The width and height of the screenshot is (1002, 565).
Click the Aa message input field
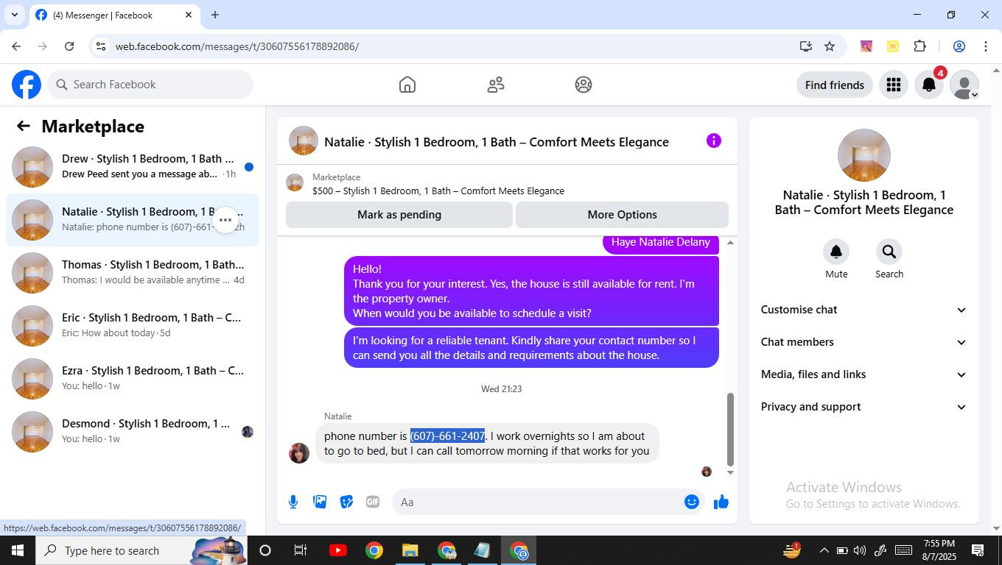click(x=538, y=502)
